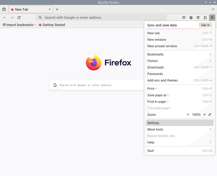Go forward one page
This screenshot has width=217, height=176.
(x=12, y=18)
